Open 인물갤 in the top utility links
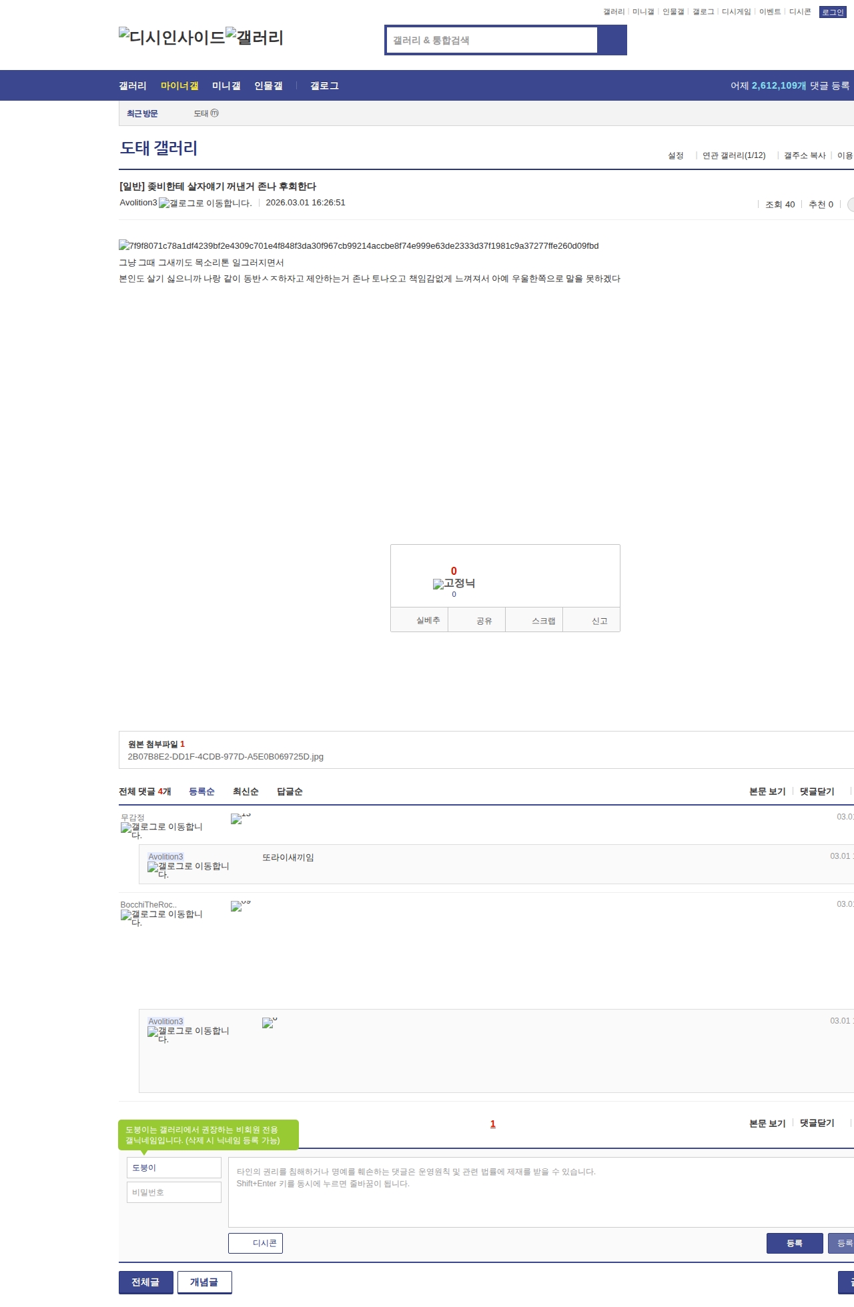The height and width of the screenshot is (1307, 854). coord(673,12)
